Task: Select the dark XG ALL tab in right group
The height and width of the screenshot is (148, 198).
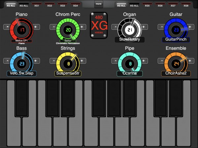Action: click(x=134, y=5)
